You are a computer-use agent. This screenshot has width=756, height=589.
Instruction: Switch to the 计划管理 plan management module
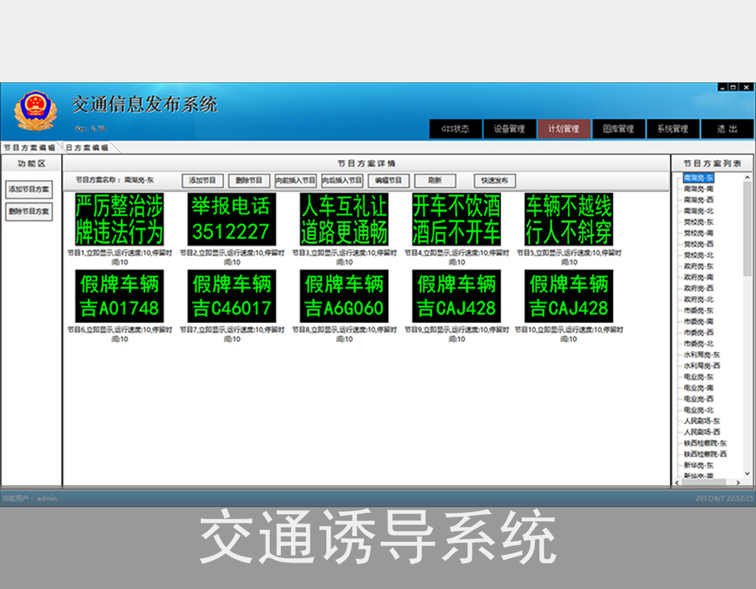565,129
